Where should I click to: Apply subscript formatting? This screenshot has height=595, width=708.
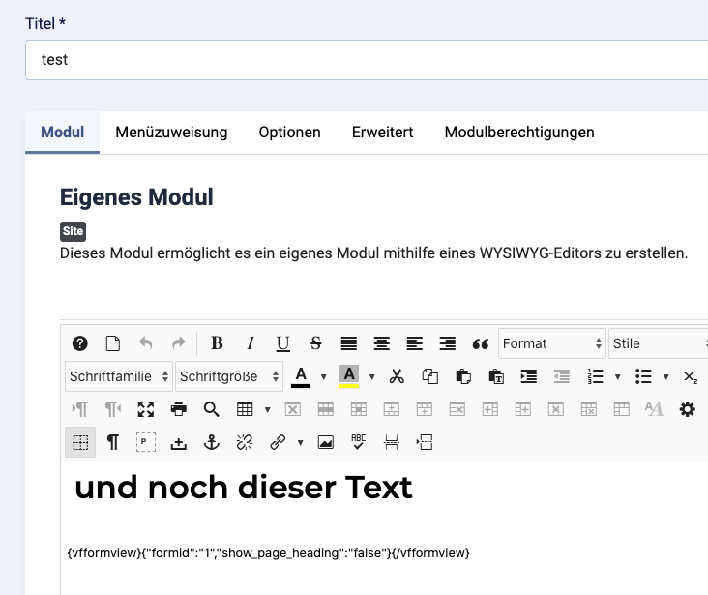(x=691, y=377)
